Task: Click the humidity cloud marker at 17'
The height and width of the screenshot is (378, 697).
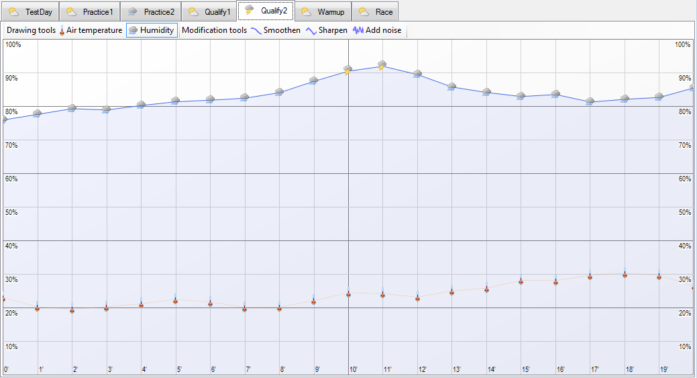Action: (590, 101)
